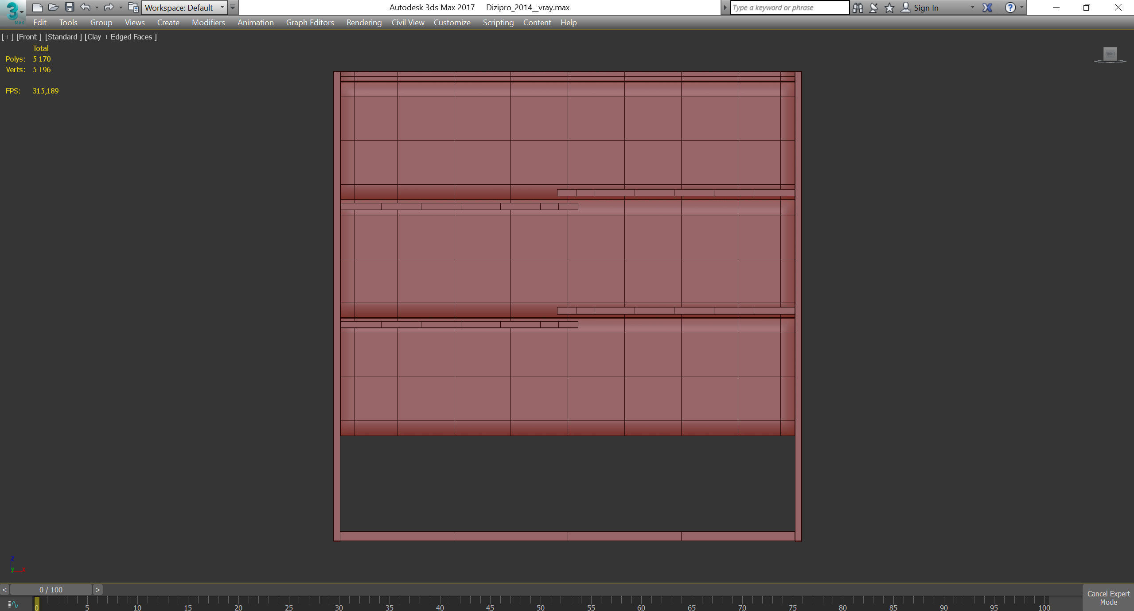Click the 0 / 100 time slider
Screen dimensions: 1134x611
[x=51, y=590]
